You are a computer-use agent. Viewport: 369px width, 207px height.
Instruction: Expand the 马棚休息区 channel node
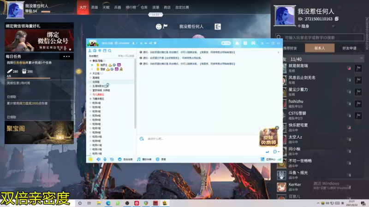point(90,99)
